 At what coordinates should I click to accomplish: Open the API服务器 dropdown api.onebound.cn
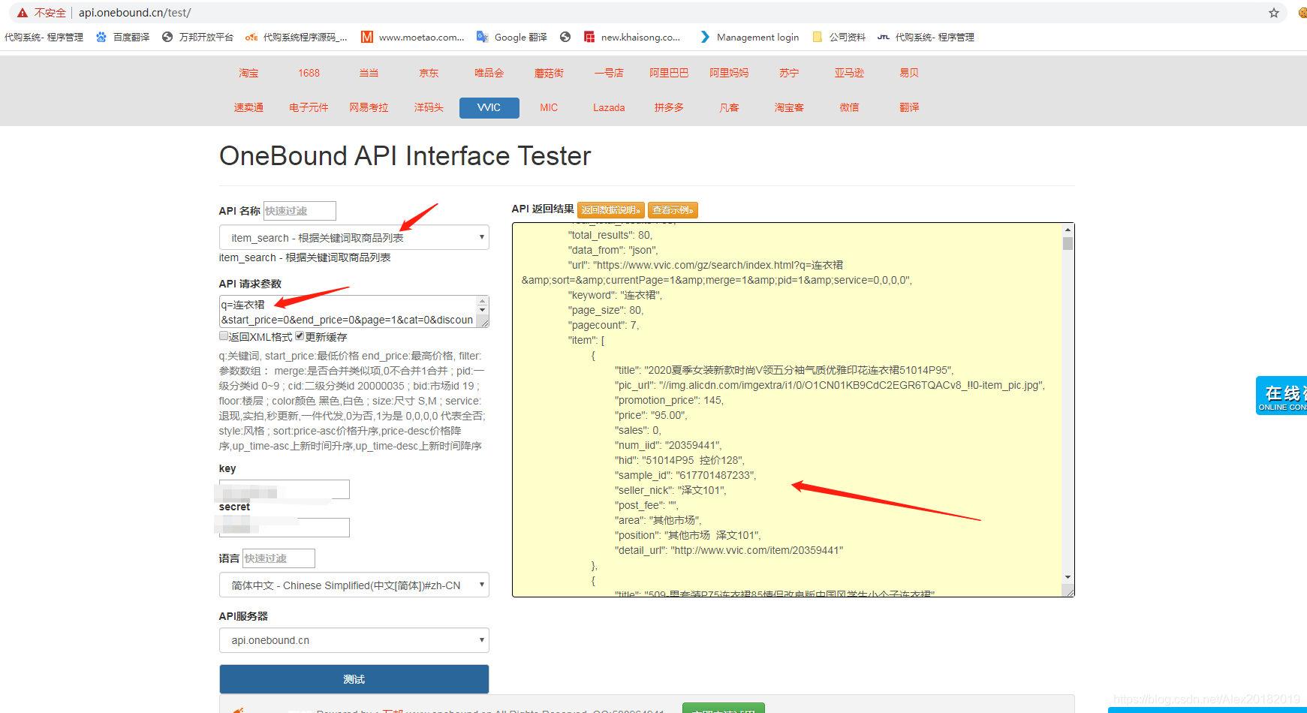tap(354, 640)
